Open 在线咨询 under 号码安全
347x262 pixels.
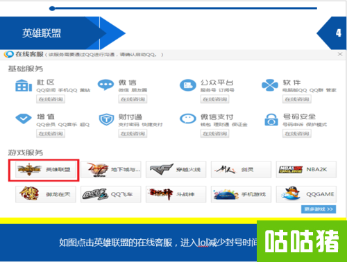tap(297, 134)
